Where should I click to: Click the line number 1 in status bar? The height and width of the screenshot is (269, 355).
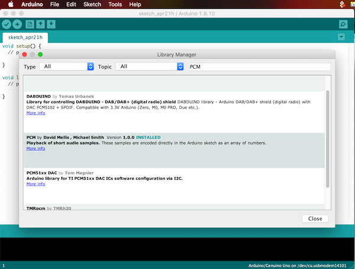click(x=4, y=265)
